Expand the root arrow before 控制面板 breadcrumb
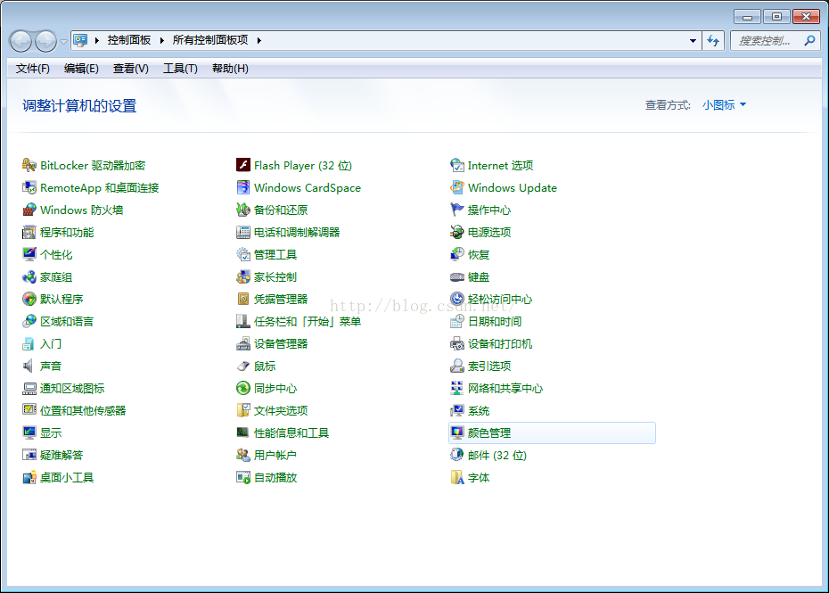 (x=97, y=40)
